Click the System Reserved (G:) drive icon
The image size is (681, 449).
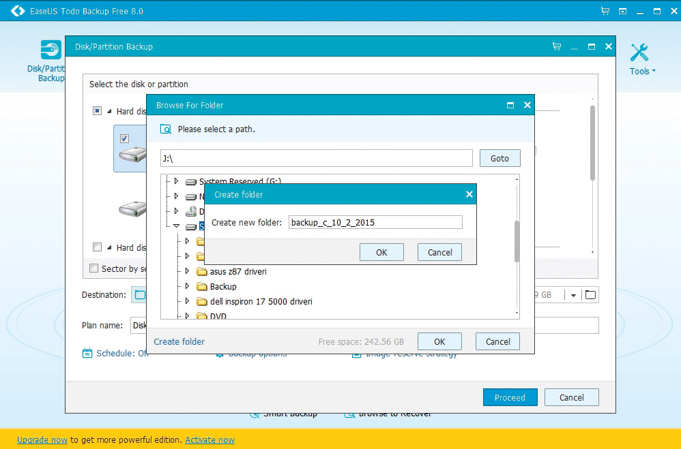point(190,182)
